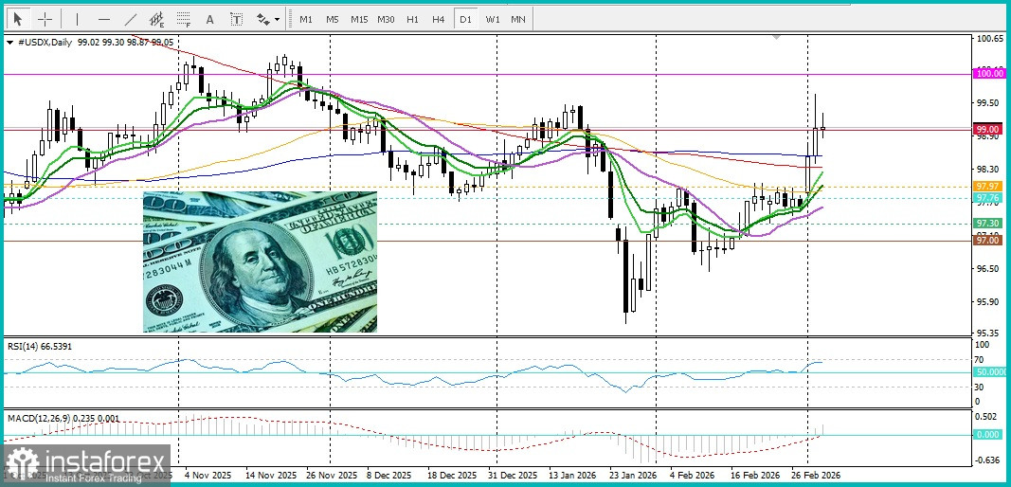Click the MACD 0.000 level label
The height and width of the screenshot is (487, 1011).
click(988, 435)
